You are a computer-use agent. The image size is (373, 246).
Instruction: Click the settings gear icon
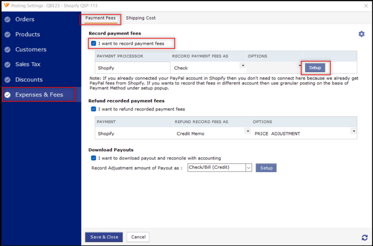click(x=361, y=34)
